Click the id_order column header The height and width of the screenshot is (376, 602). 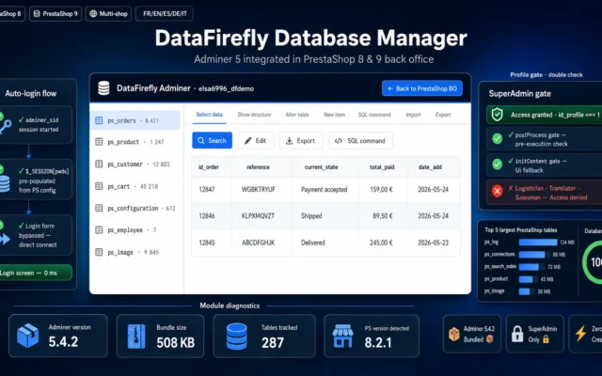[x=209, y=167]
